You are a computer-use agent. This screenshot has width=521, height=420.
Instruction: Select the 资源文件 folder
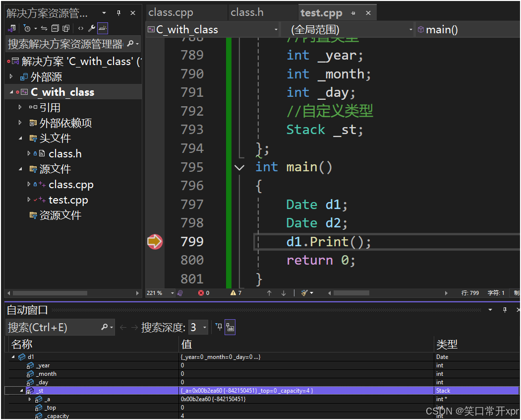pyautogui.click(x=60, y=215)
